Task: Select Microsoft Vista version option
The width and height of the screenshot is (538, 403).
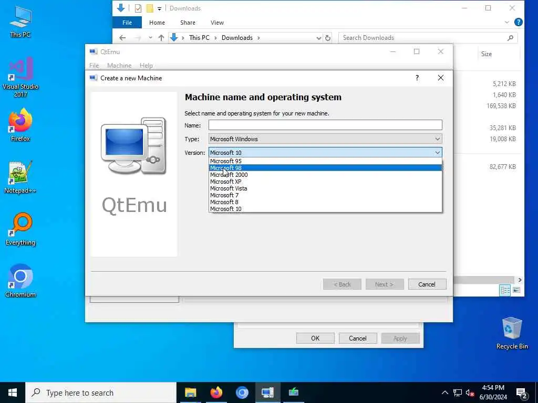Action: [x=325, y=188]
